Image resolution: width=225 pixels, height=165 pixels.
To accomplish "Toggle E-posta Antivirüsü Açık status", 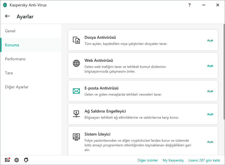I will [x=210, y=91].
